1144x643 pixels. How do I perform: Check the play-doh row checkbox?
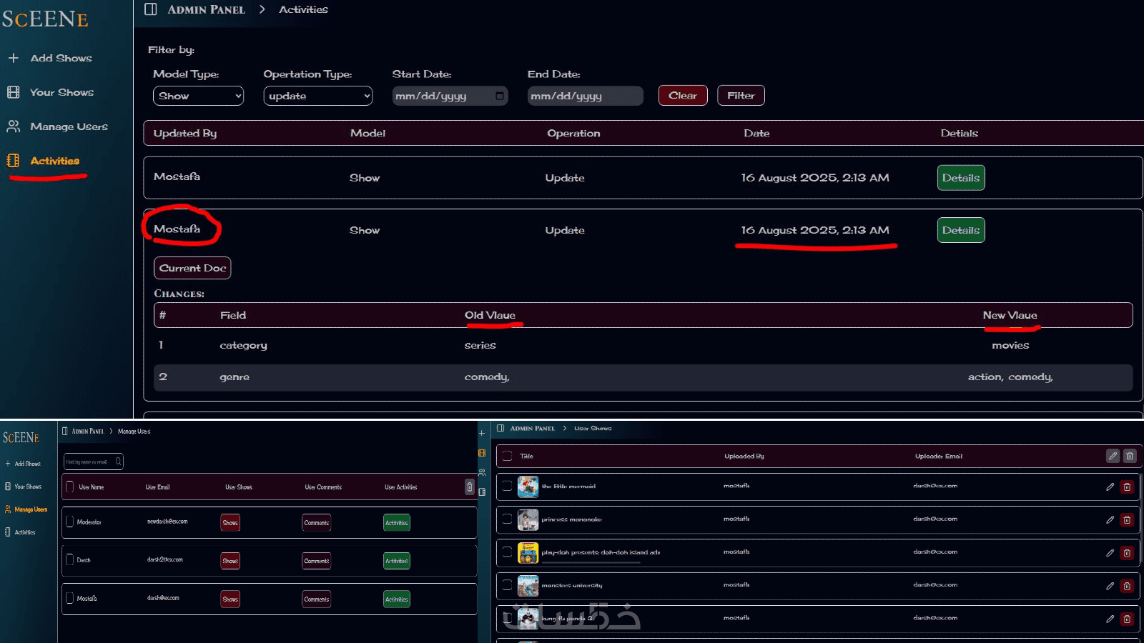point(507,552)
